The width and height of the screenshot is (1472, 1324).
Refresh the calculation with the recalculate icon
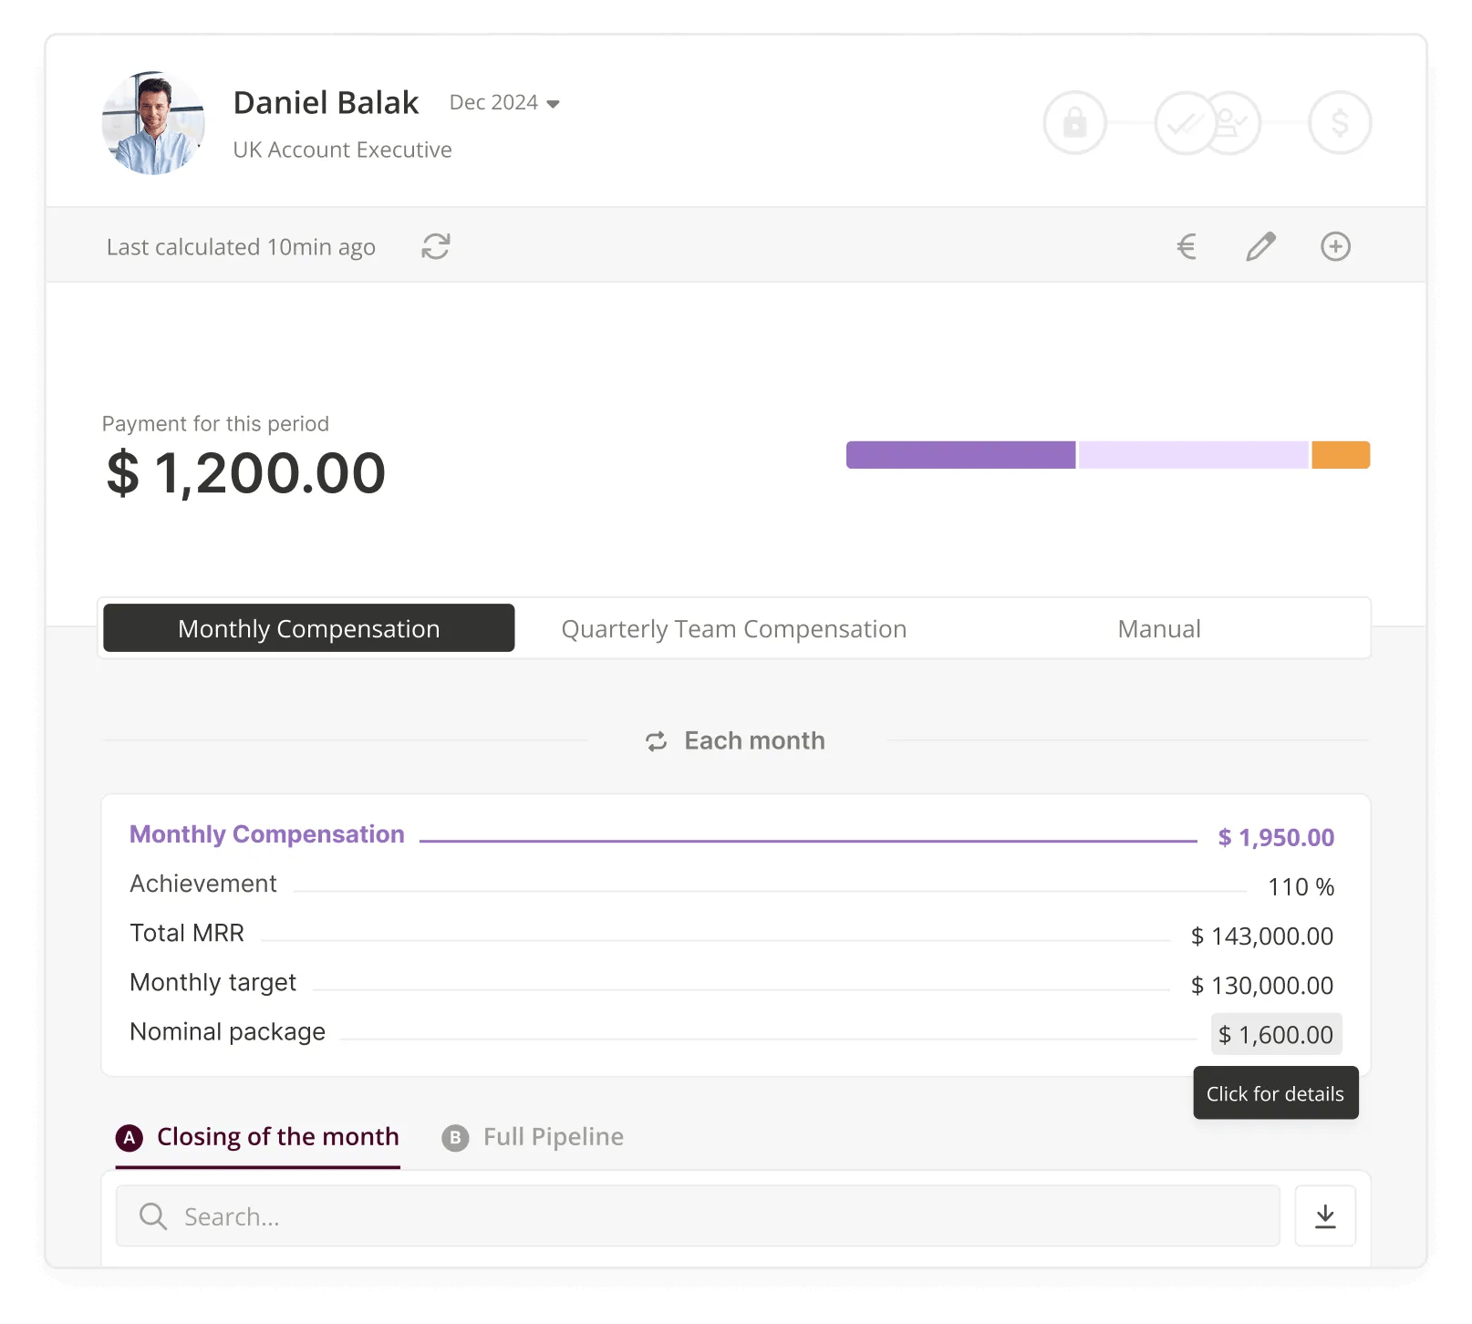(x=436, y=246)
